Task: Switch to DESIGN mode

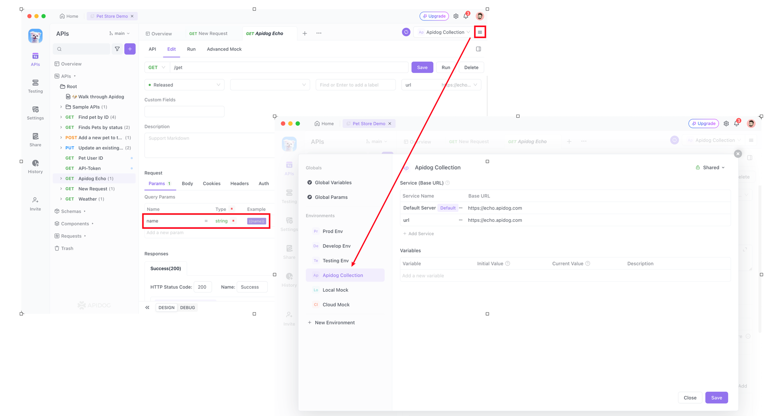Action: [x=166, y=308]
